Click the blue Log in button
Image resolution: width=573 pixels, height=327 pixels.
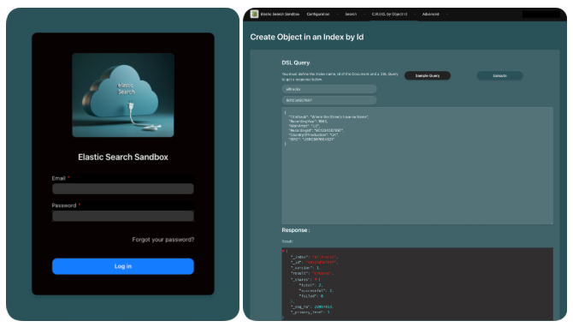123,266
